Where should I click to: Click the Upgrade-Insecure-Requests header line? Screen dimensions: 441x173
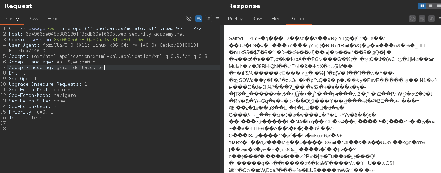[48, 84]
